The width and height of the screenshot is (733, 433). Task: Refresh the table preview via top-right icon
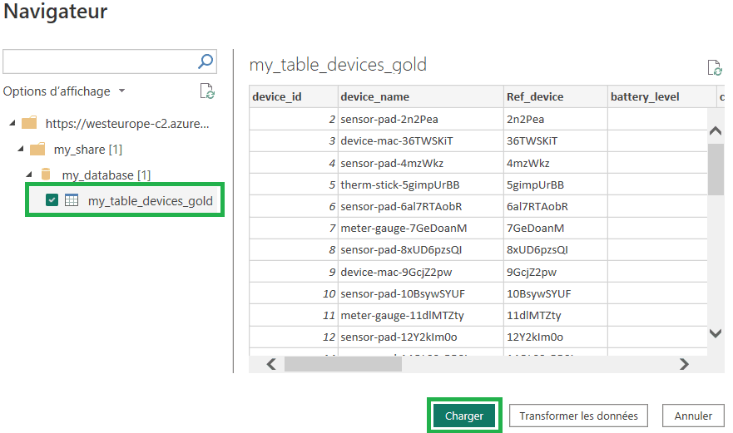point(715,67)
